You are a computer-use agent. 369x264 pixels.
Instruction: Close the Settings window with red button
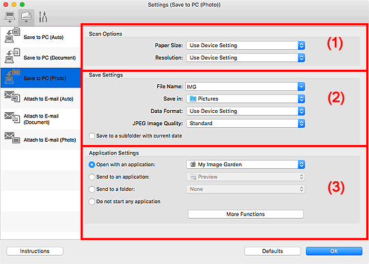point(6,5)
